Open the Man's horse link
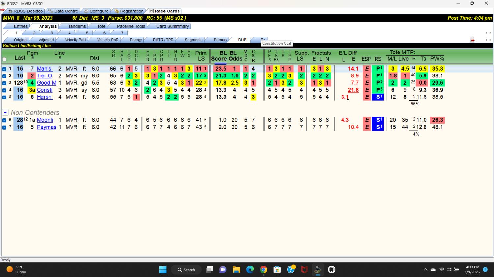The height and width of the screenshot is (277, 494). [44, 69]
